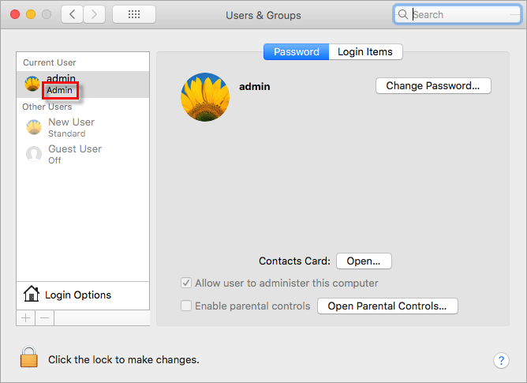527x383 pixels.
Task: Click Open Parental Controls button
Action: 387,306
